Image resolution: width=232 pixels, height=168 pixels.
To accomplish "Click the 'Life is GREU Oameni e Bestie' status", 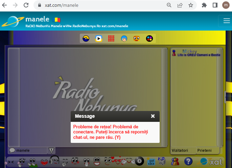I will pos(199,55).
